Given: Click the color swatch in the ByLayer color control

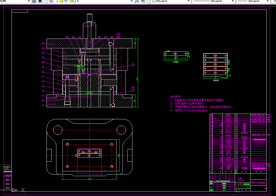Looking at the screenshot, I should tap(154, 1).
